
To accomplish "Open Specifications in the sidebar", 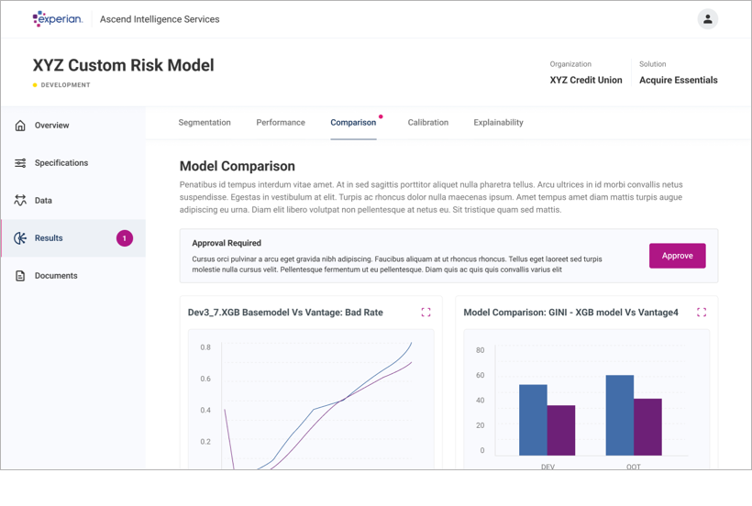I will (61, 163).
